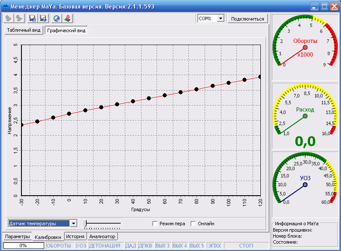Viewport: 341px width, 251px height.
Task: Click the MaYa app icon in title bar
Action: point(6,6)
